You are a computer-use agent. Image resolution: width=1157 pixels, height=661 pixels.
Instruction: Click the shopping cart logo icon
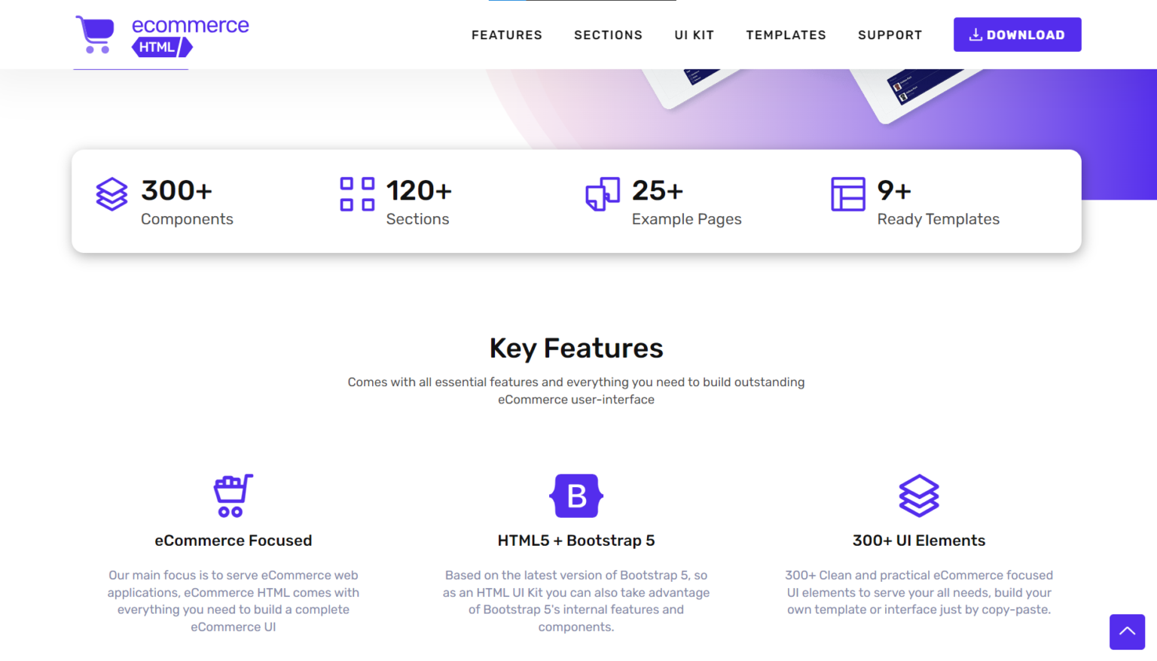point(96,34)
